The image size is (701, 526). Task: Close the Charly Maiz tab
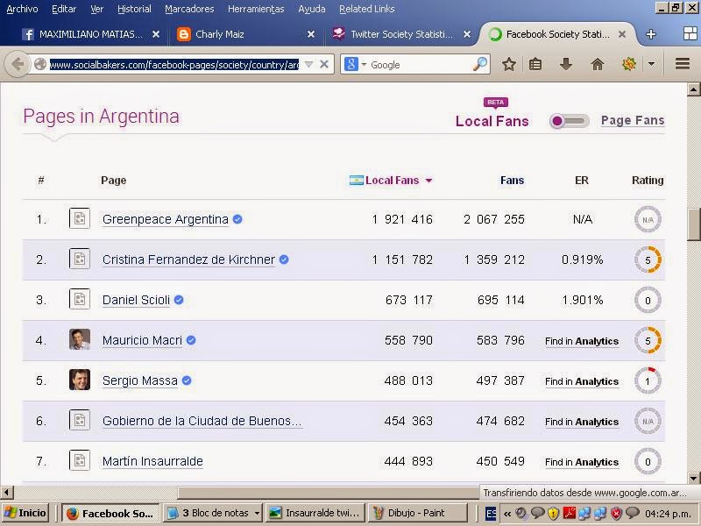point(311,34)
